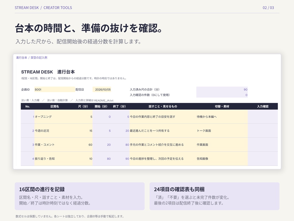Click the 入力済み尺の合計 value 90
The width and height of the screenshot is (294, 221).
tap(222, 89)
